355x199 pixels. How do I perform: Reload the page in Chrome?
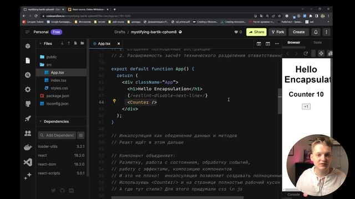(x=36, y=16)
